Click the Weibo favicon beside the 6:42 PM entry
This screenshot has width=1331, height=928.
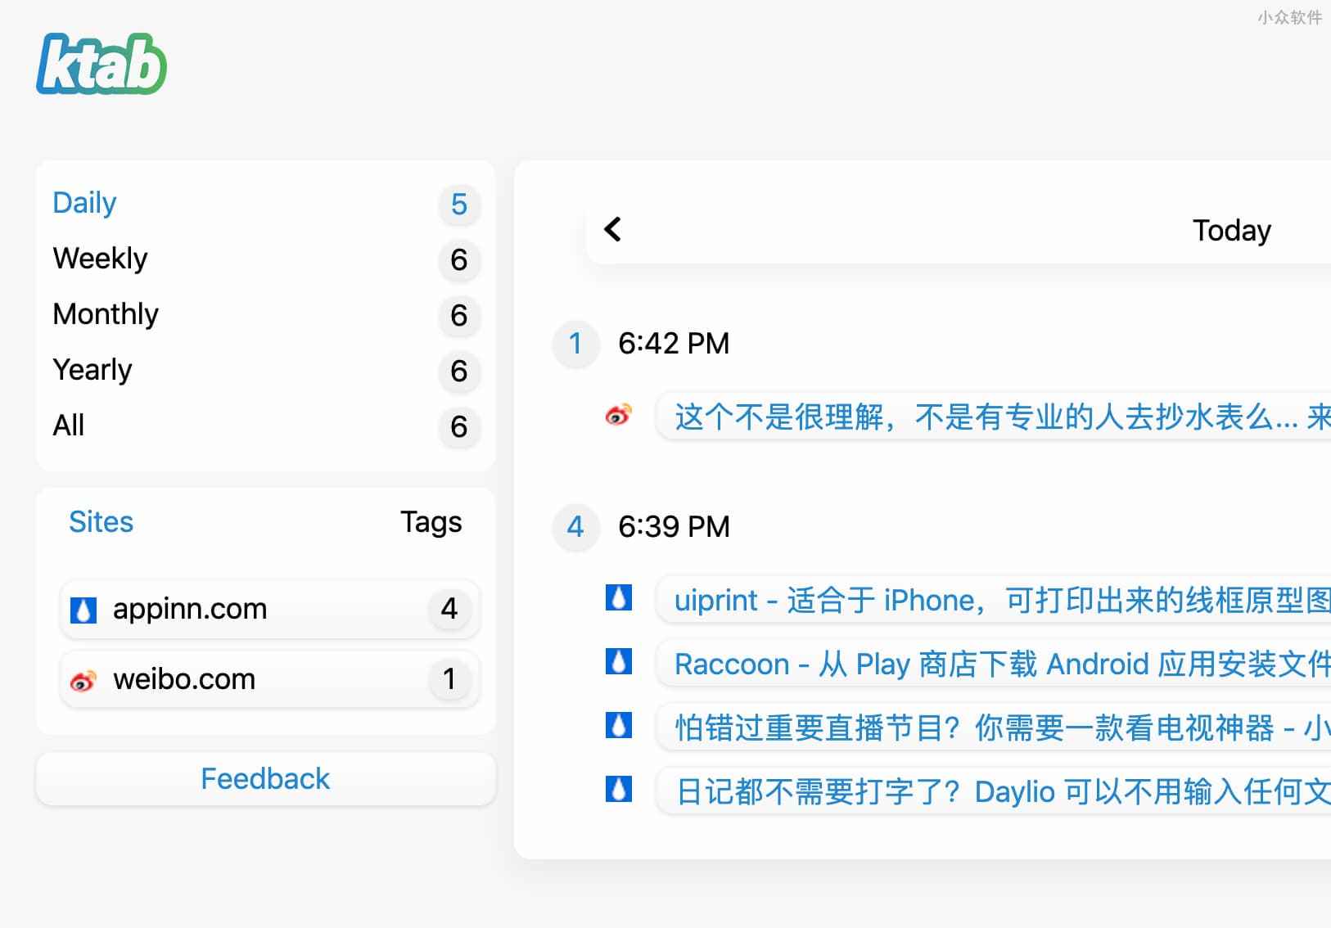618,415
